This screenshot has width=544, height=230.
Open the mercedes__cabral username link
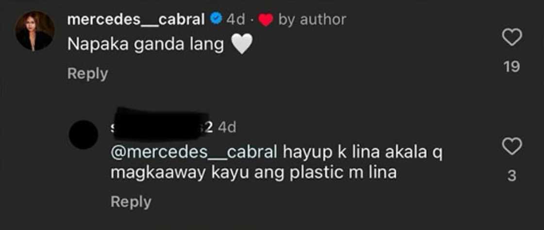point(136,20)
